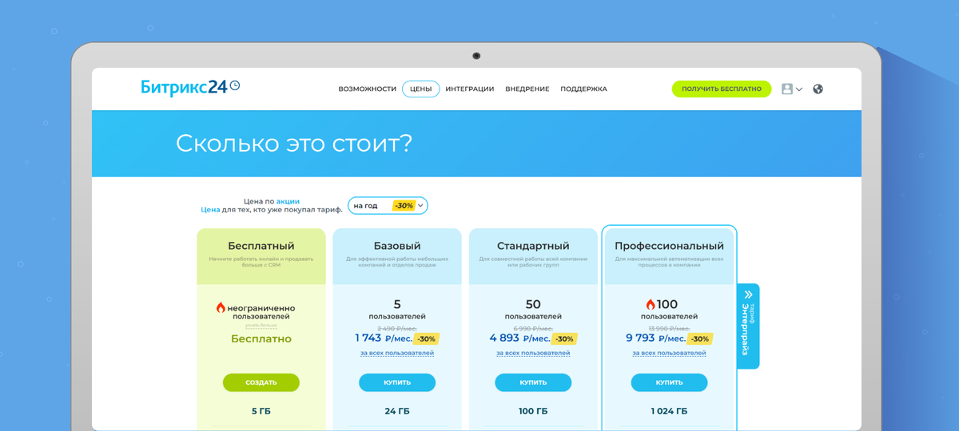Click the Создать button in Бесплатный plan
The width and height of the screenshot is (959, 431).
pos(261,382)
